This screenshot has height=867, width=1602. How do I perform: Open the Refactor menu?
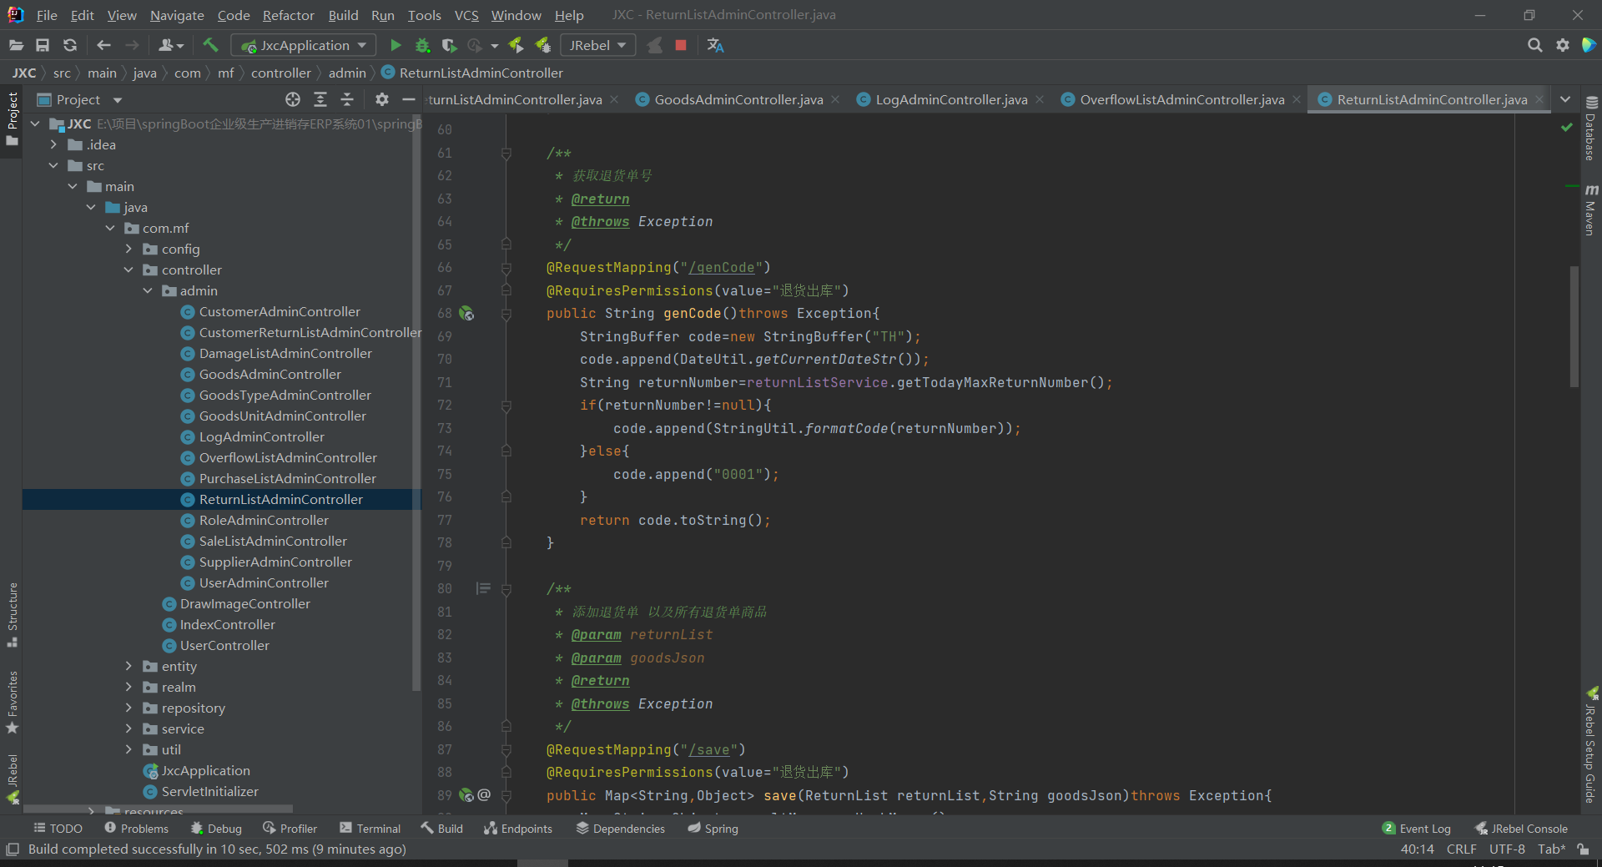pos(288,15)
